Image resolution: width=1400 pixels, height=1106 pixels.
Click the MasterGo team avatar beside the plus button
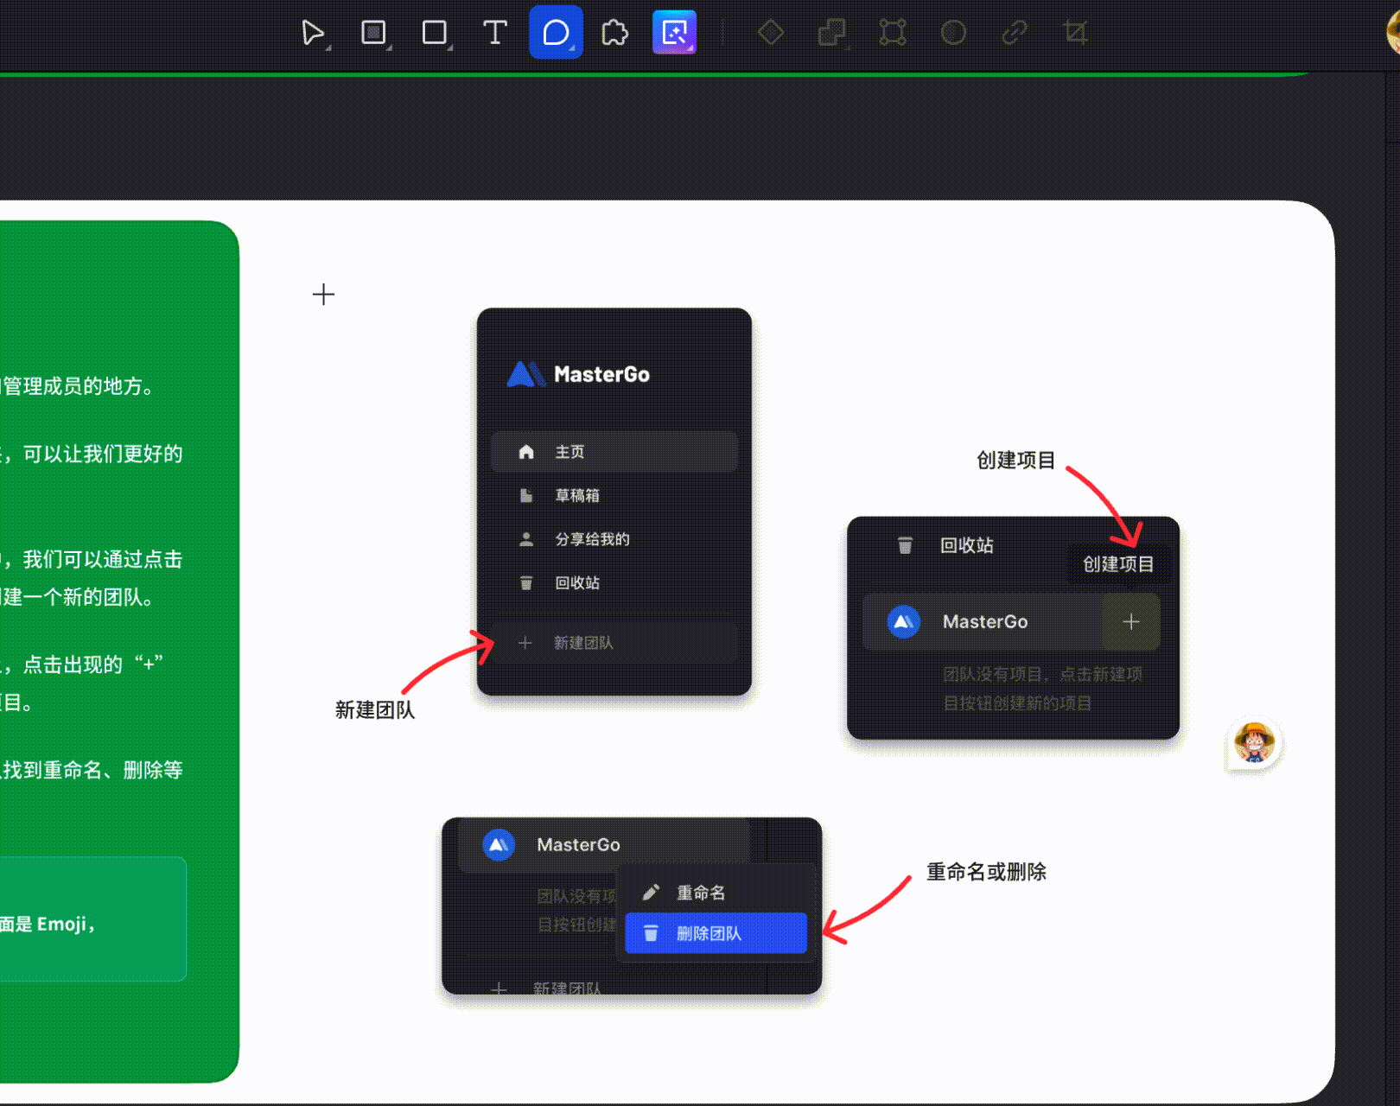coord(904,621)
